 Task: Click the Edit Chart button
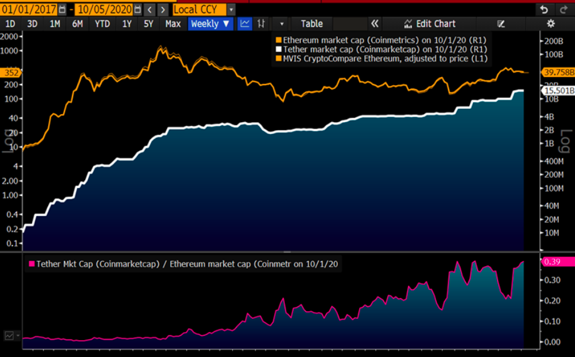coord(430,24)
